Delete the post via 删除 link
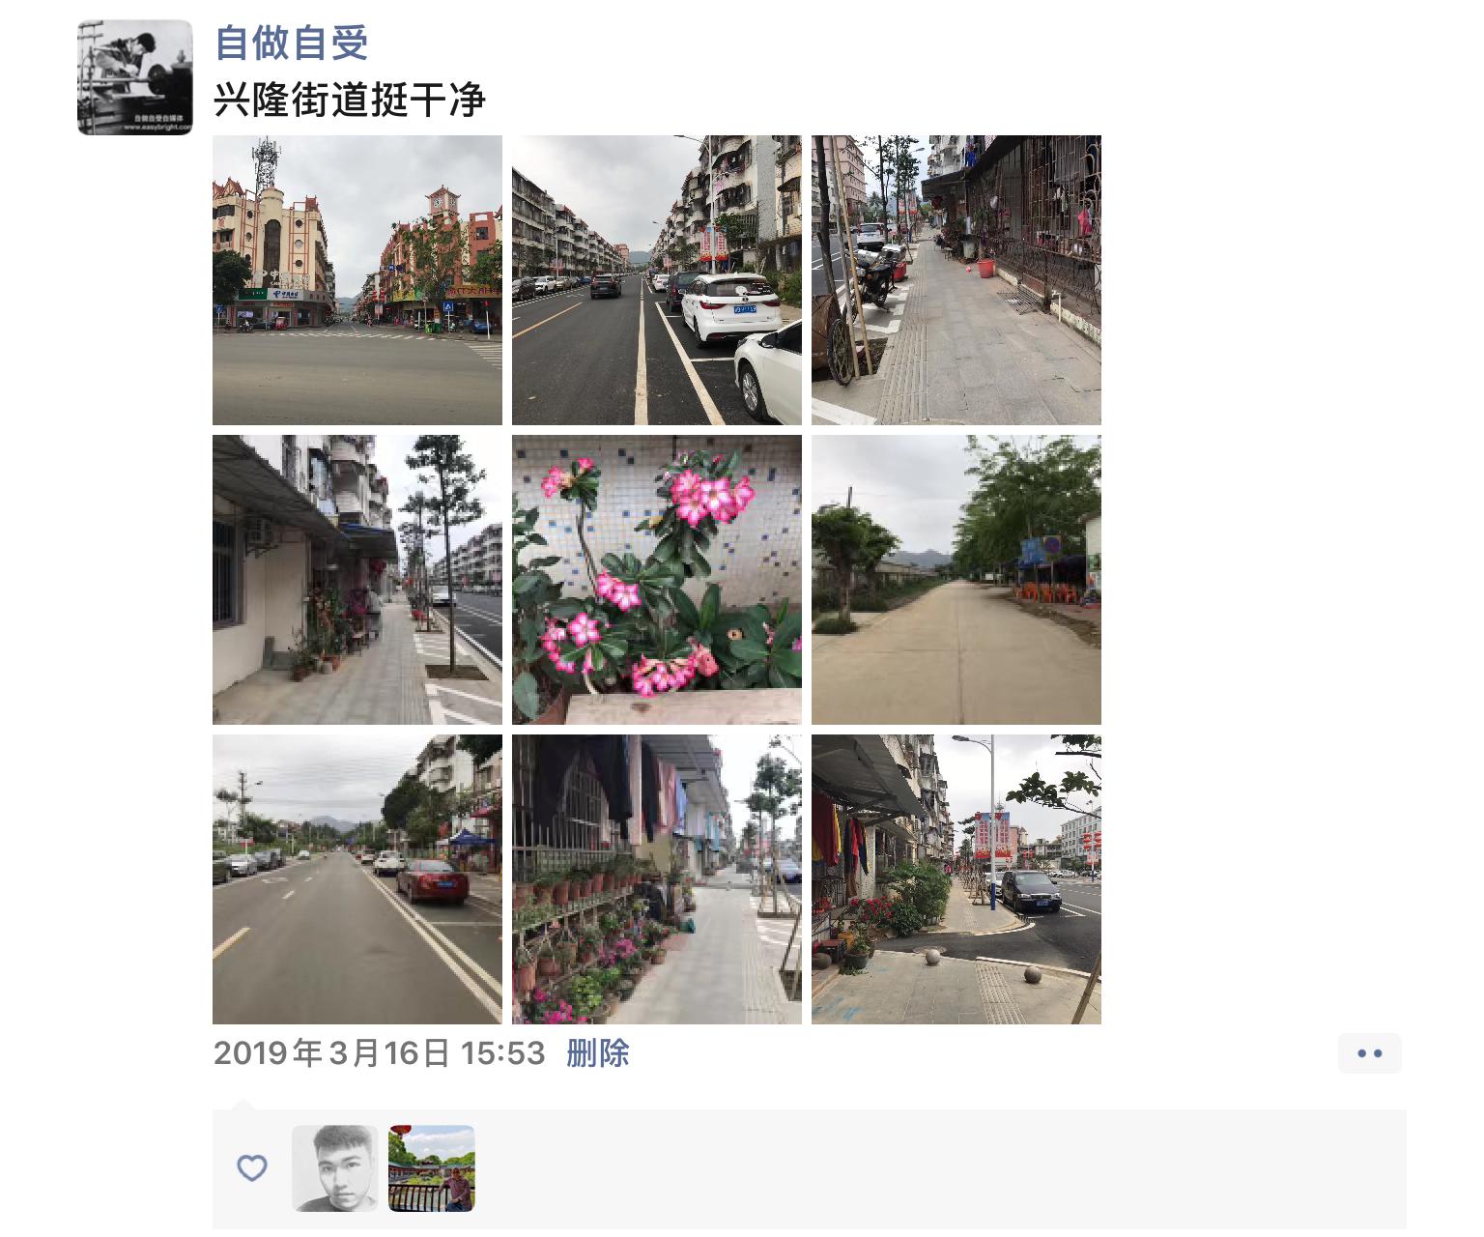Viewport: 1484px width, 1237px height. tap(598, 1052)
